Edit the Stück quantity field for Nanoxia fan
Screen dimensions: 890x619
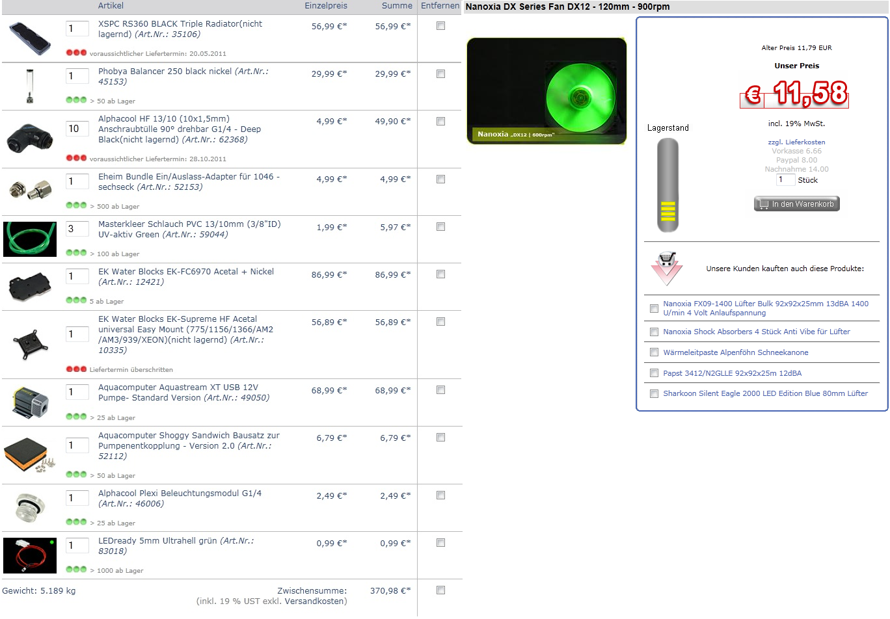785,179
